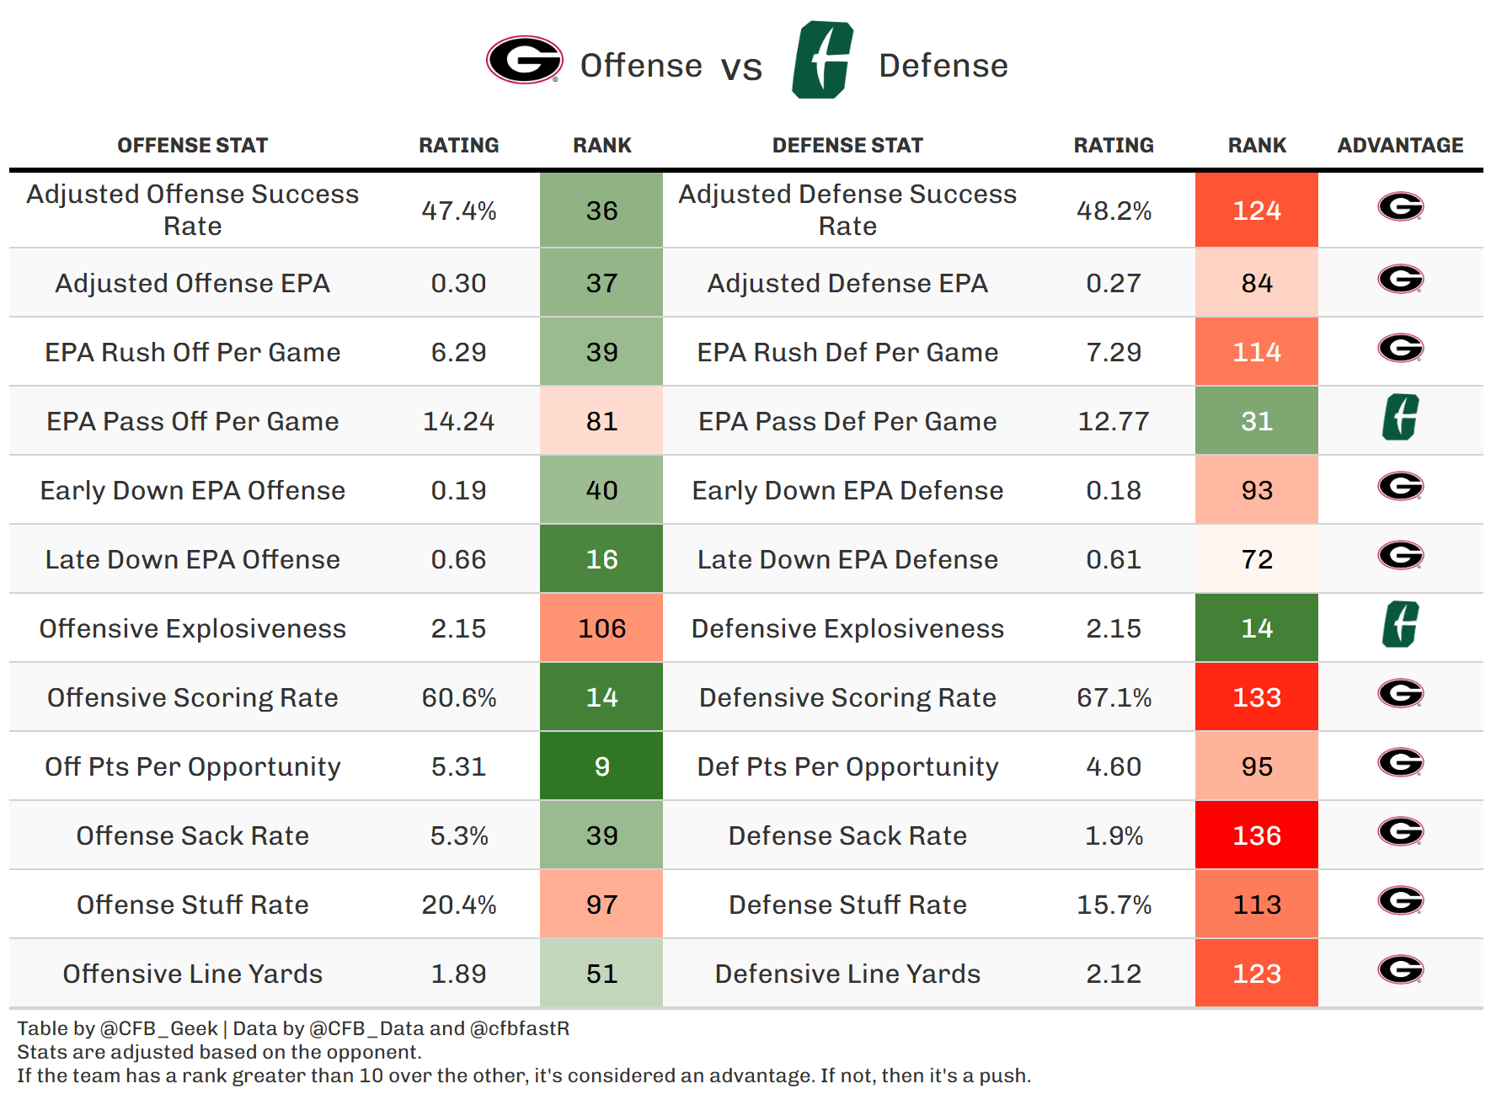Click the red defense rank 133 cell
Viewport: 1491px width, 1105px height.
[x=1256, y=697]
